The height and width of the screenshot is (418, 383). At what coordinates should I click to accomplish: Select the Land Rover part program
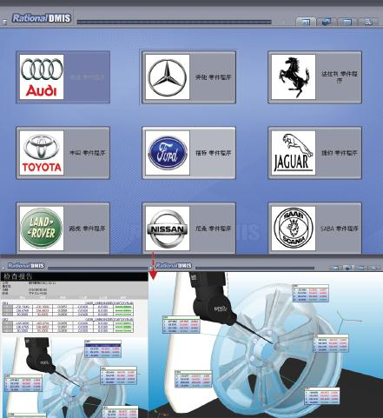click(x=63, y=228)
